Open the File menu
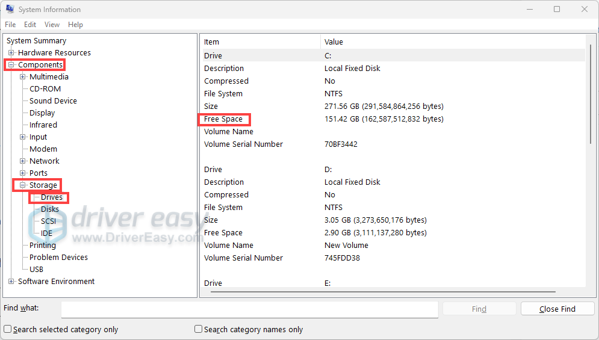The width and height of the screenshot is (599, 340). (10, 25)
